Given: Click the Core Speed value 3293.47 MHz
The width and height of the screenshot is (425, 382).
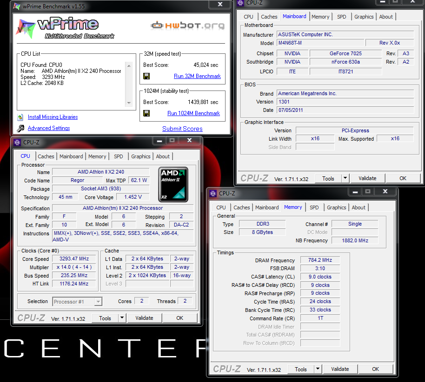Looking at the screenshot, I should 74,259.
